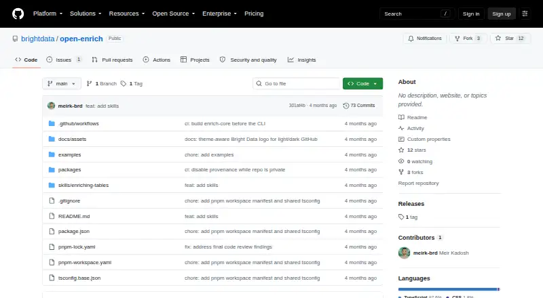Open commit 'chore: add examples'
This screenshot has height=298, width=543.
[209, 154]
